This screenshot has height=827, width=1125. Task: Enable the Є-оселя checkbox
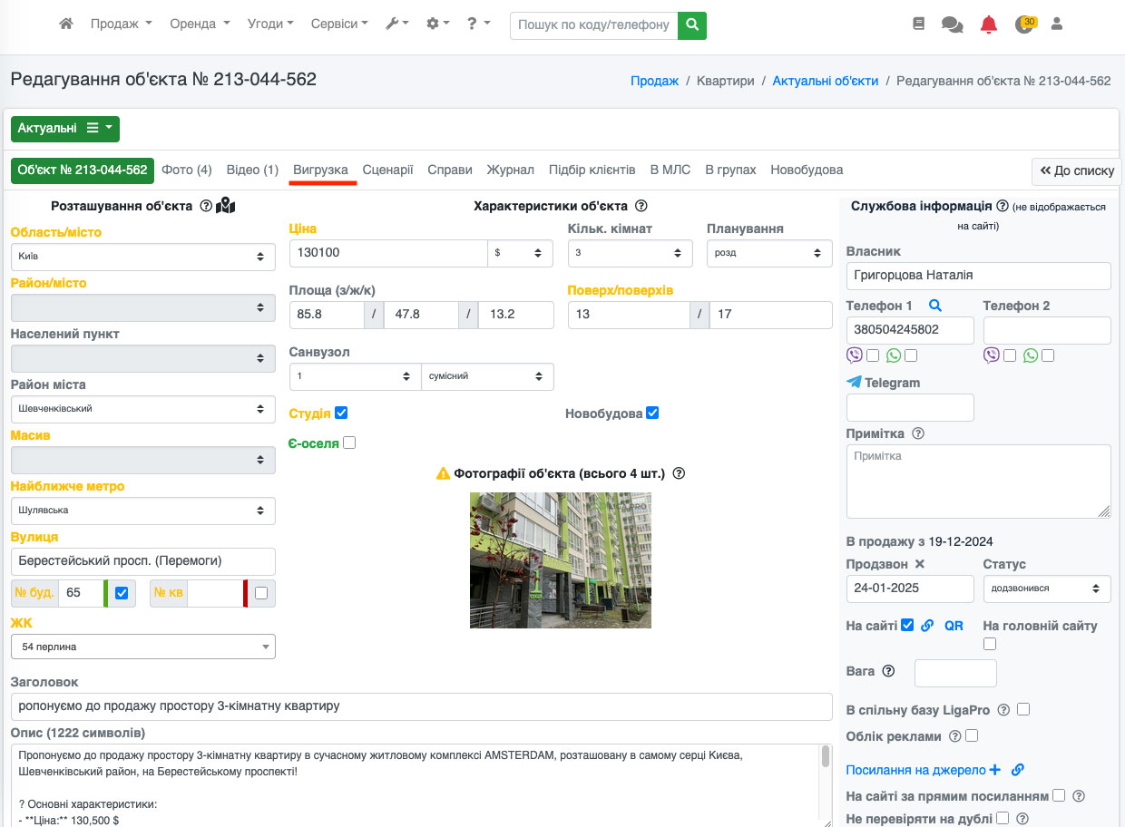tap(349, 443)
